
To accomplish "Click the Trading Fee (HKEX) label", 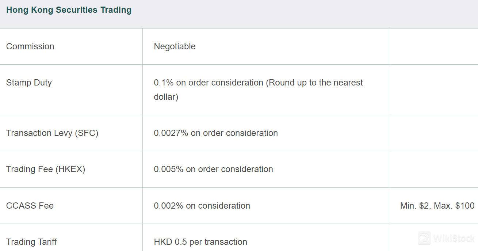I will coord(46,169).
